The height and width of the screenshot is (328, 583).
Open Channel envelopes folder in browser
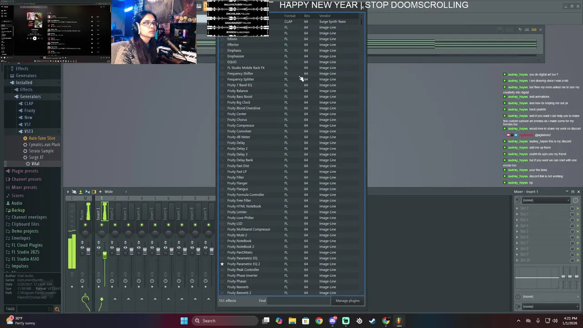coord(29,217)
